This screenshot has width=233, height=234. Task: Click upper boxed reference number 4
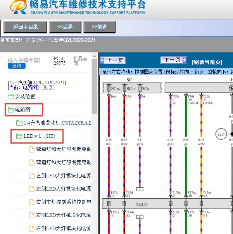pyautogui.click(x=140, y=189)
